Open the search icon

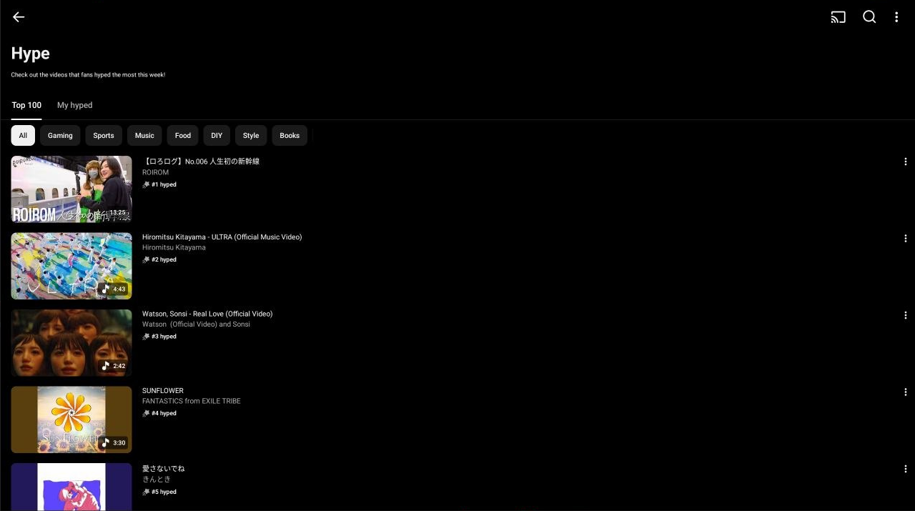point(869,17)
